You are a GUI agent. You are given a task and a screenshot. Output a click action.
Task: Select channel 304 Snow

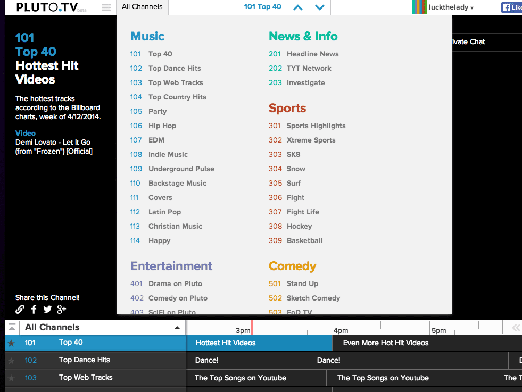point(287,169)
